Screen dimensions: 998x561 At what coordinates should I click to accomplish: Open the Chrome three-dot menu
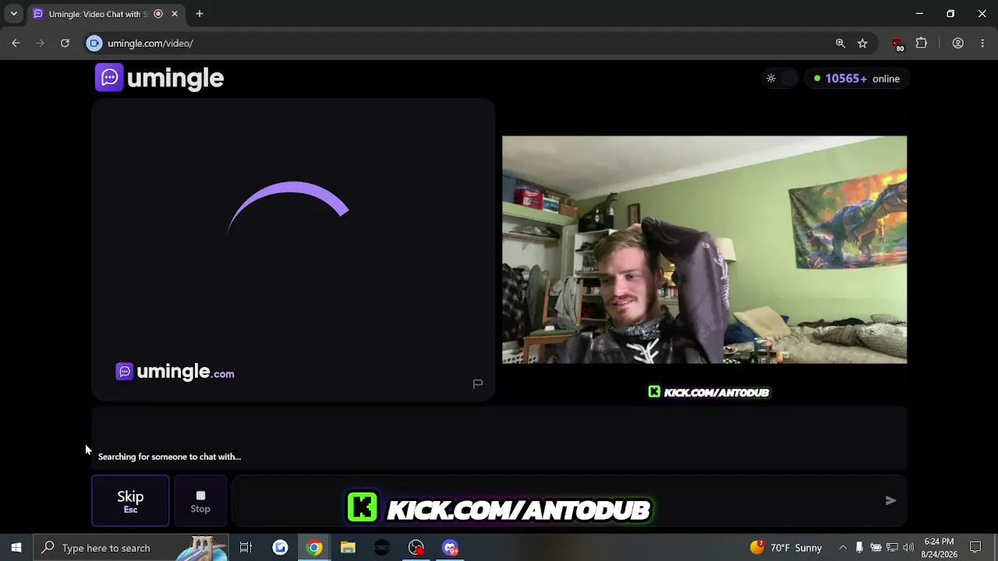tap(982, 44)
